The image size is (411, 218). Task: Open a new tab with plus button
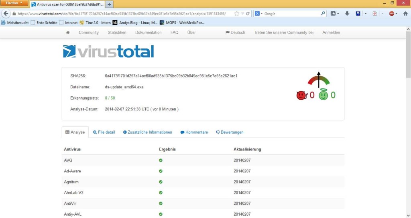110,4
